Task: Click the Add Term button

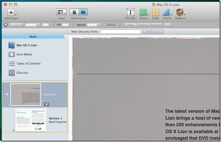Action: (x=153, y=32)
